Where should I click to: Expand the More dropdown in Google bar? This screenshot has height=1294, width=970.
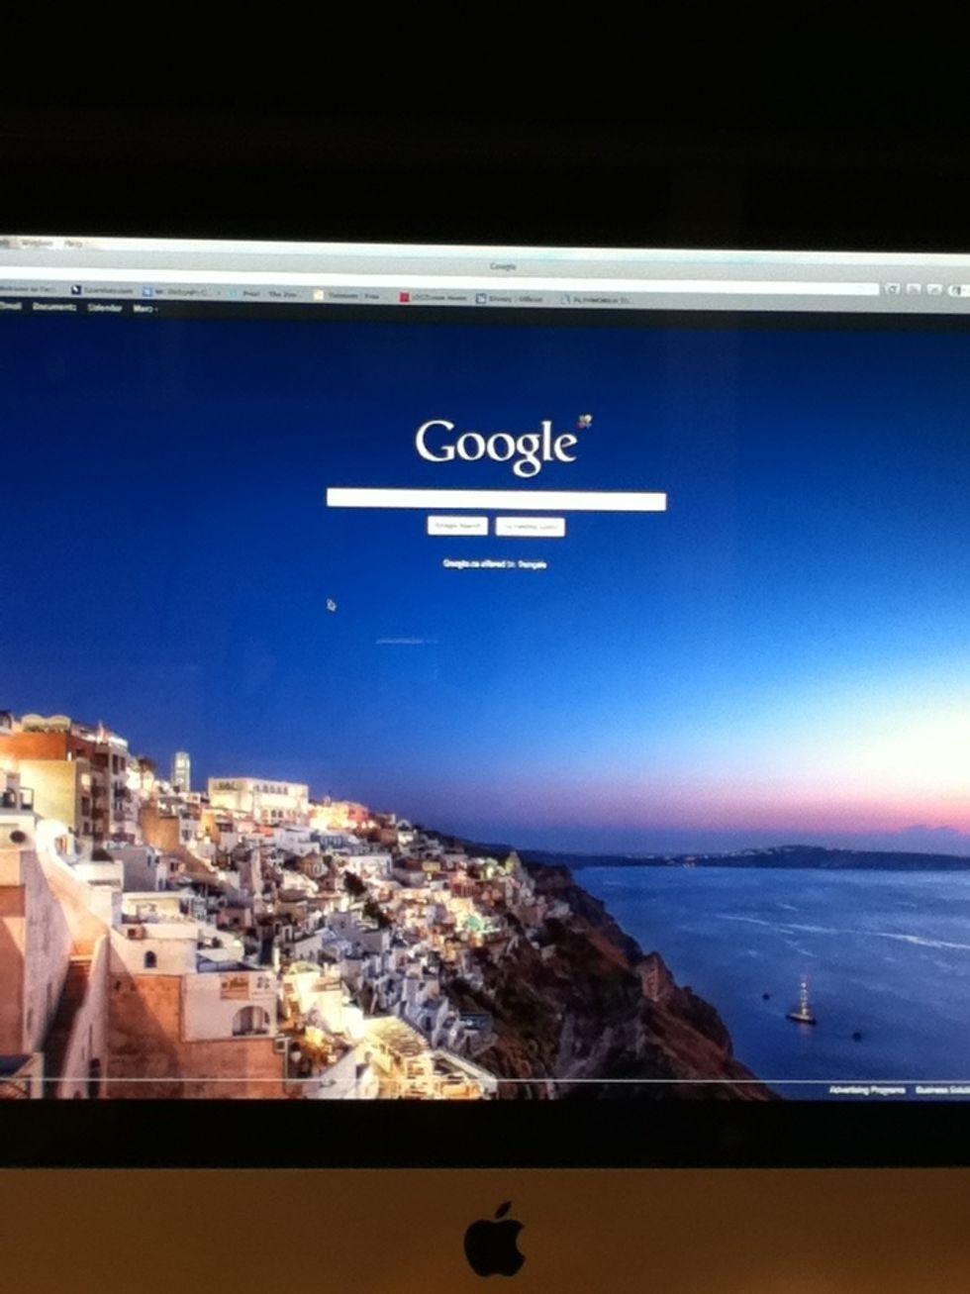[x=145, y=309]
